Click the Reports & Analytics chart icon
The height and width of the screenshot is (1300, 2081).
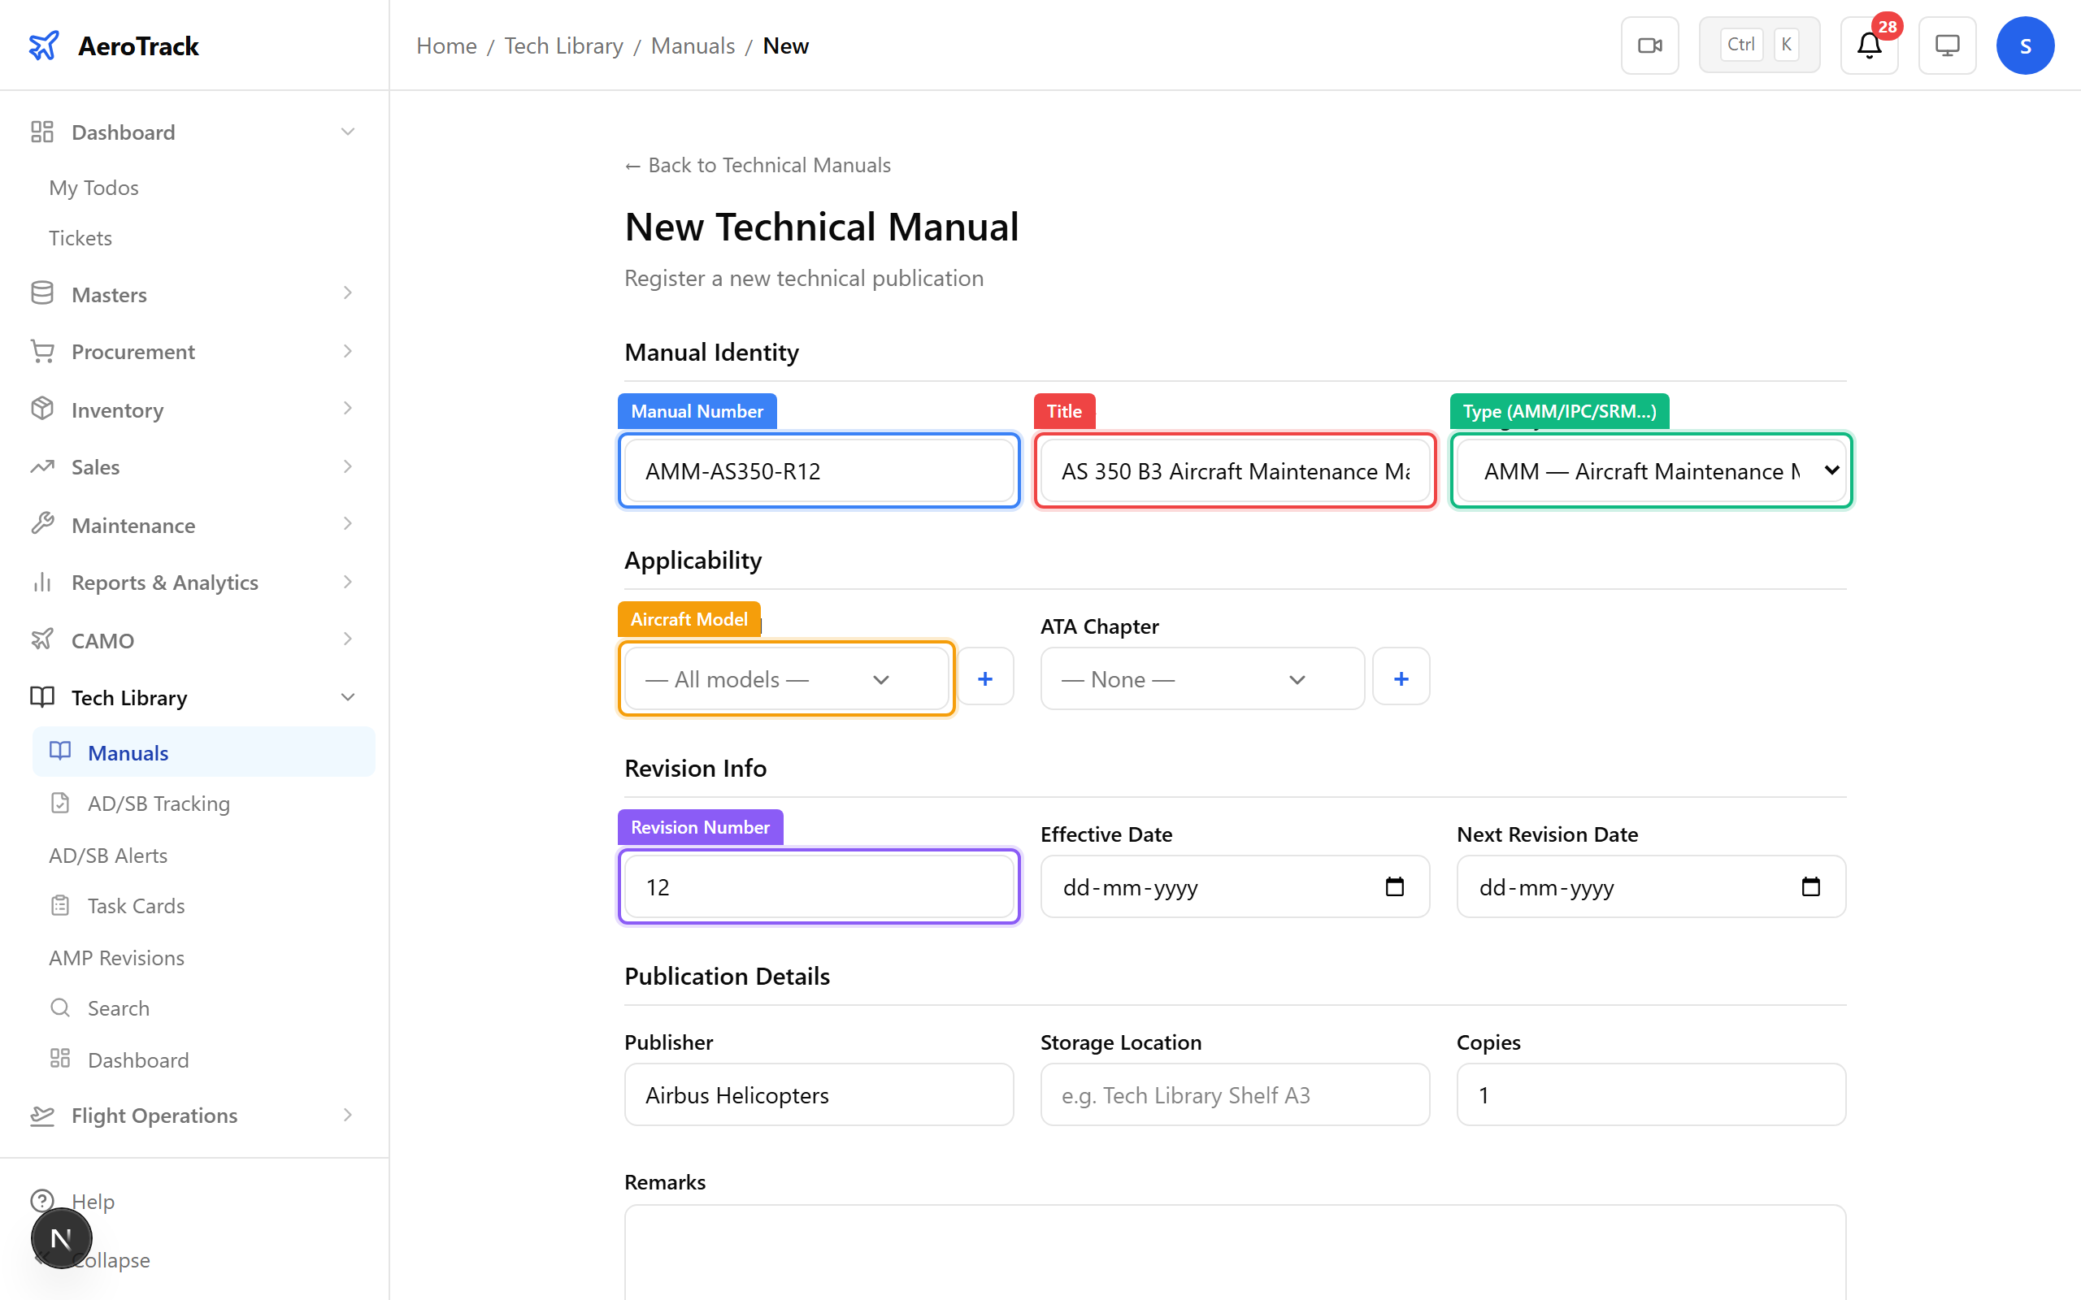tap(42, 582)
